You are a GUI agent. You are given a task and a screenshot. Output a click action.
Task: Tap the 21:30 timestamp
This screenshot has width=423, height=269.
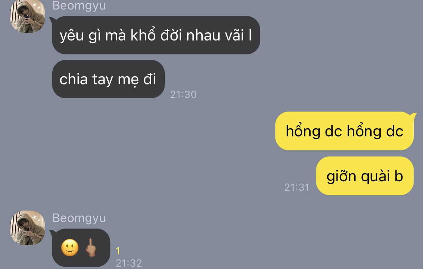(x=183, y=94)
